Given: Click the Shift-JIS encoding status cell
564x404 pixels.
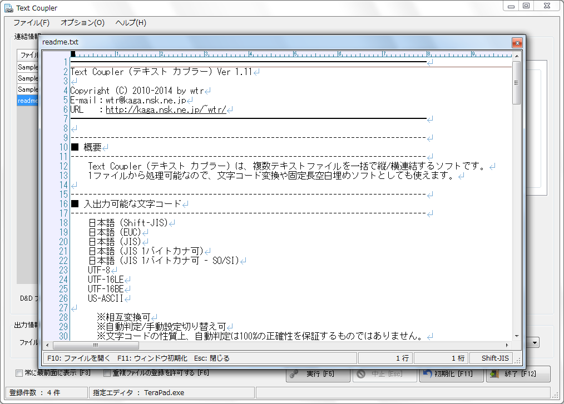Looking at the screenshot, I should 494,358.
